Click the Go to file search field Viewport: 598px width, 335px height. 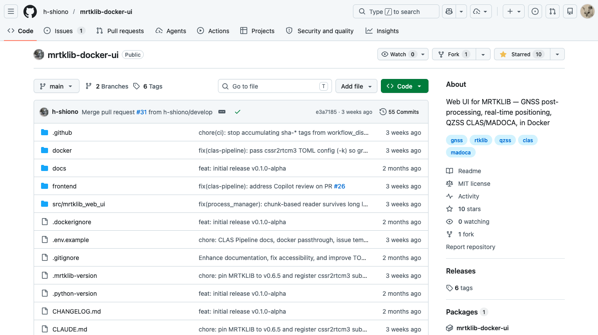(275, 86)
